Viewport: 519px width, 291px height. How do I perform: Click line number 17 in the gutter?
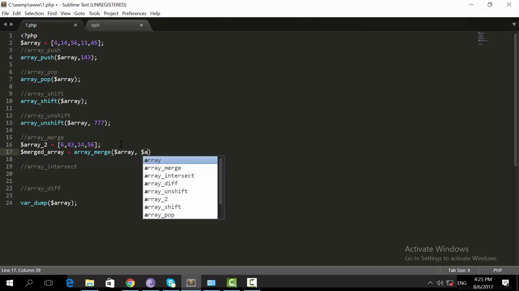pyautogui.click(x=9, y=152)
